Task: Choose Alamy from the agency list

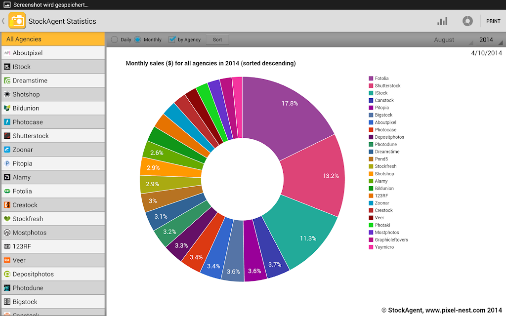Action: point(53,177)
